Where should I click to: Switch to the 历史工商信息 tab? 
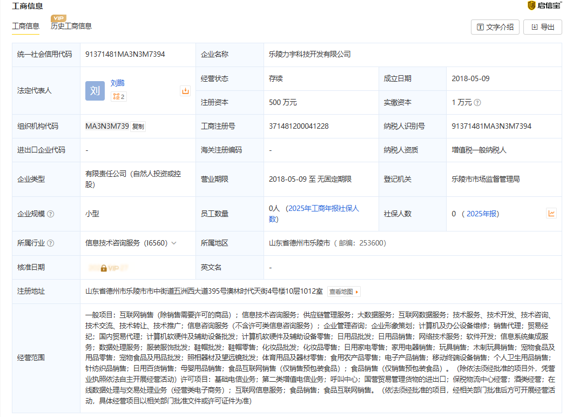pyautogui.click(x=71, y=26)
